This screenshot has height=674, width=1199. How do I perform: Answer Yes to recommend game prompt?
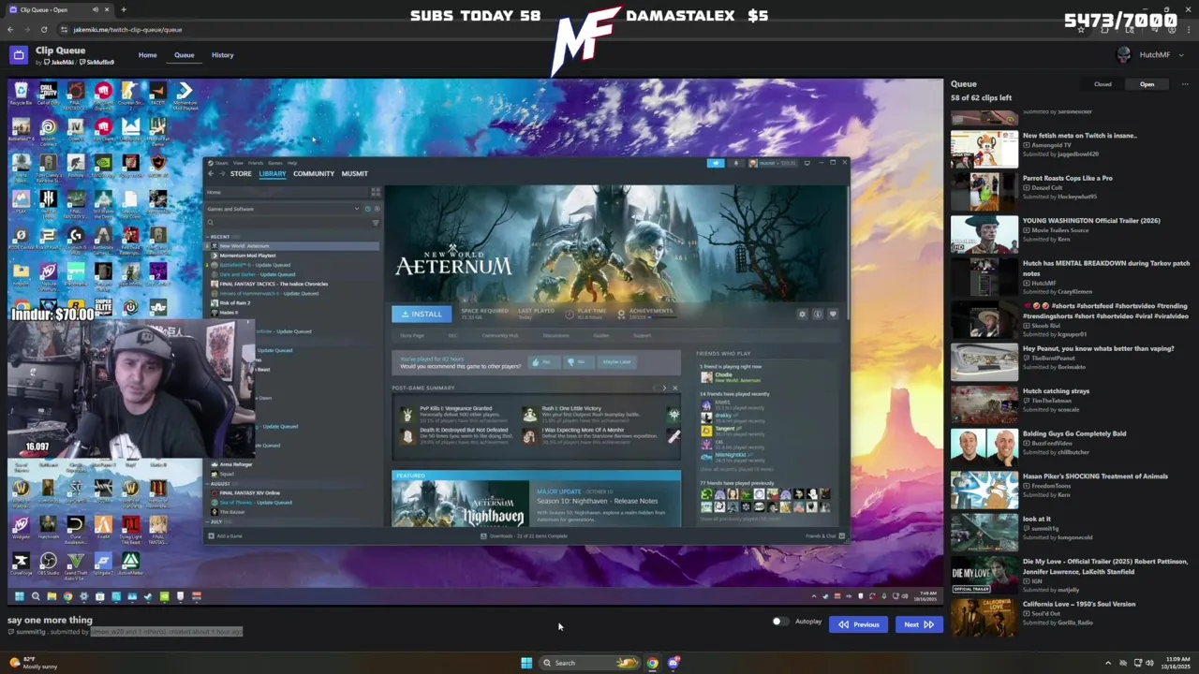(x=542, y=362)
